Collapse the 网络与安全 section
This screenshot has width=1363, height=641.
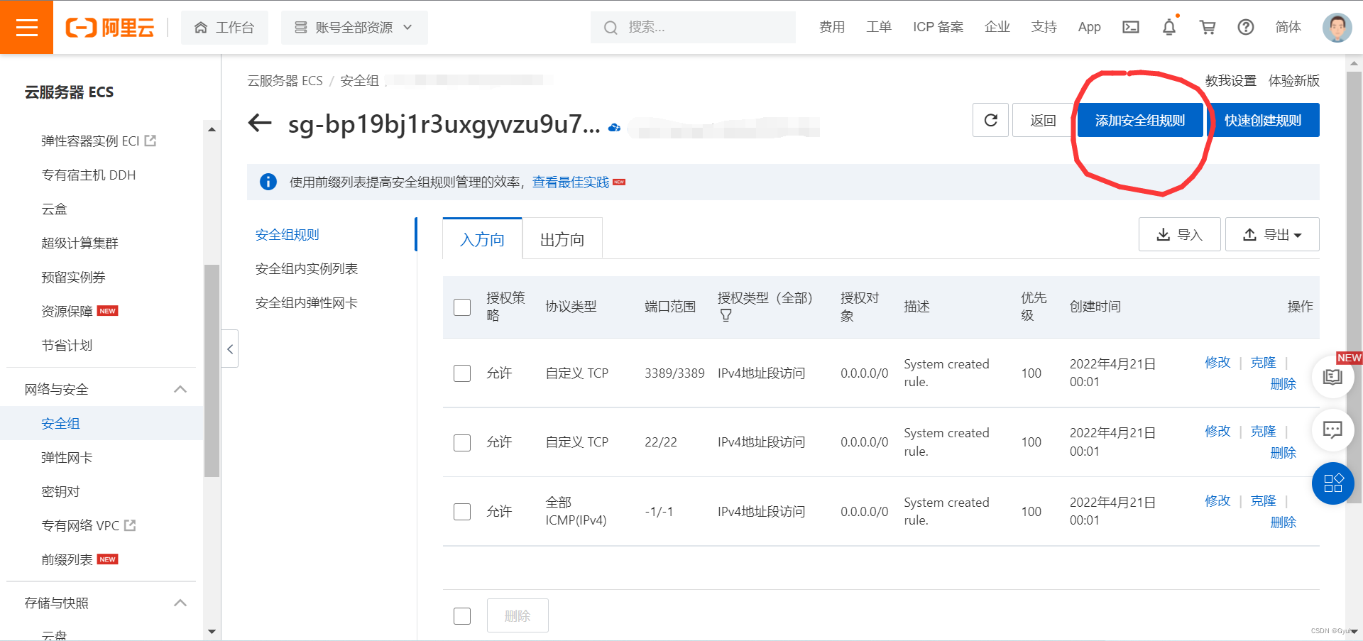(180, 388)
